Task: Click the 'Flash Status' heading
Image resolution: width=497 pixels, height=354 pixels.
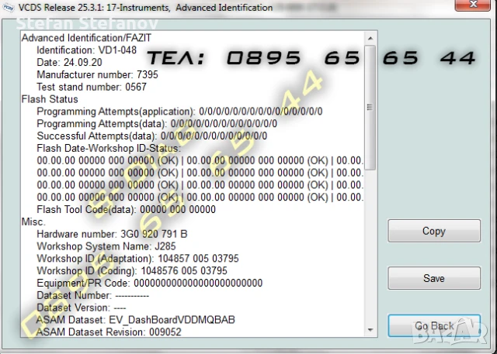Action: pyautogui.click(x=50, y=99)
